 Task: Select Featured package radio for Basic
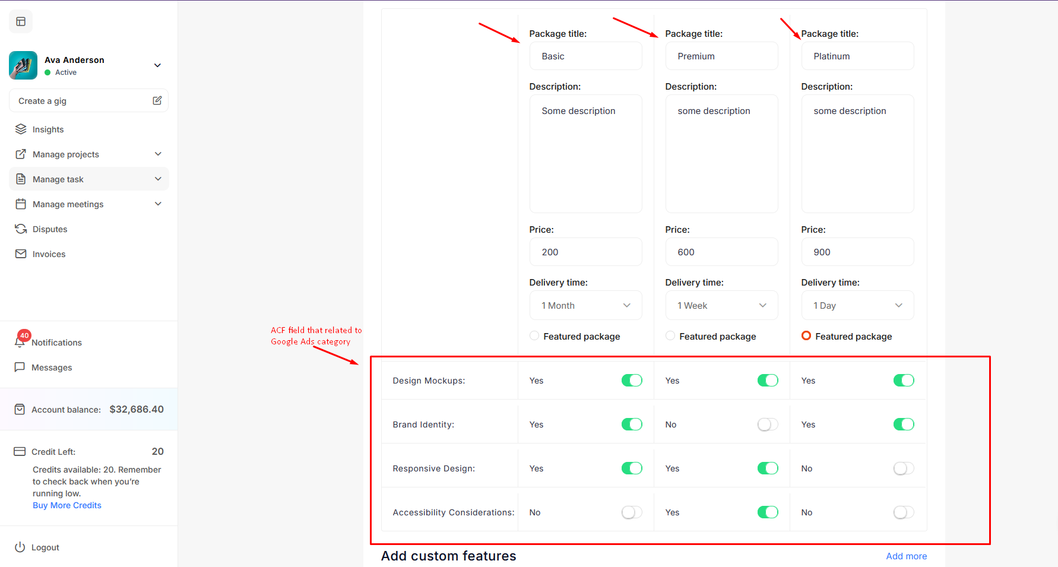[534, 336]
